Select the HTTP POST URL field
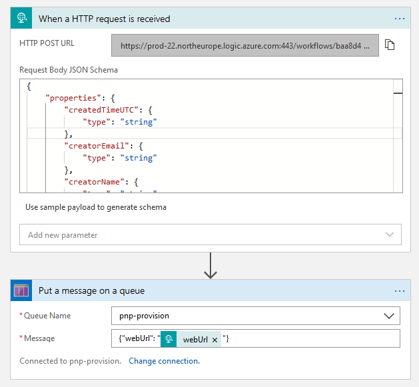419x387 pixels. click(x=245, y=46)
